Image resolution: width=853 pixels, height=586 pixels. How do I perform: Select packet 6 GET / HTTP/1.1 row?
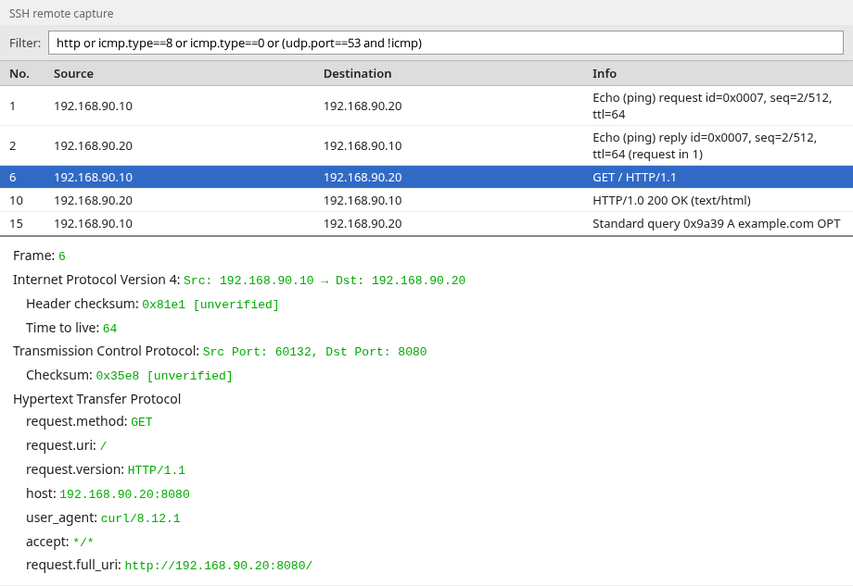pos(426,177)
